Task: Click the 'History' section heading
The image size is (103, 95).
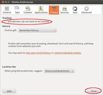Action: click(6, 26)
